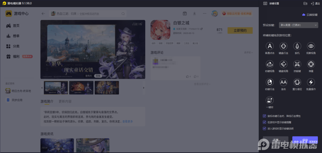Click the 立即预约 pre-register button
Viewport: 322px width, 153px height.
pyautogui.click(x=240, y=30)
